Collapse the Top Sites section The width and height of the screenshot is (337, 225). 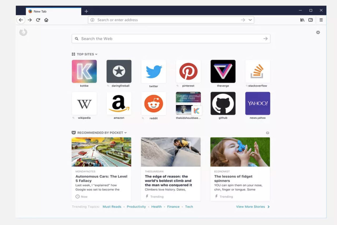point(97,54)
